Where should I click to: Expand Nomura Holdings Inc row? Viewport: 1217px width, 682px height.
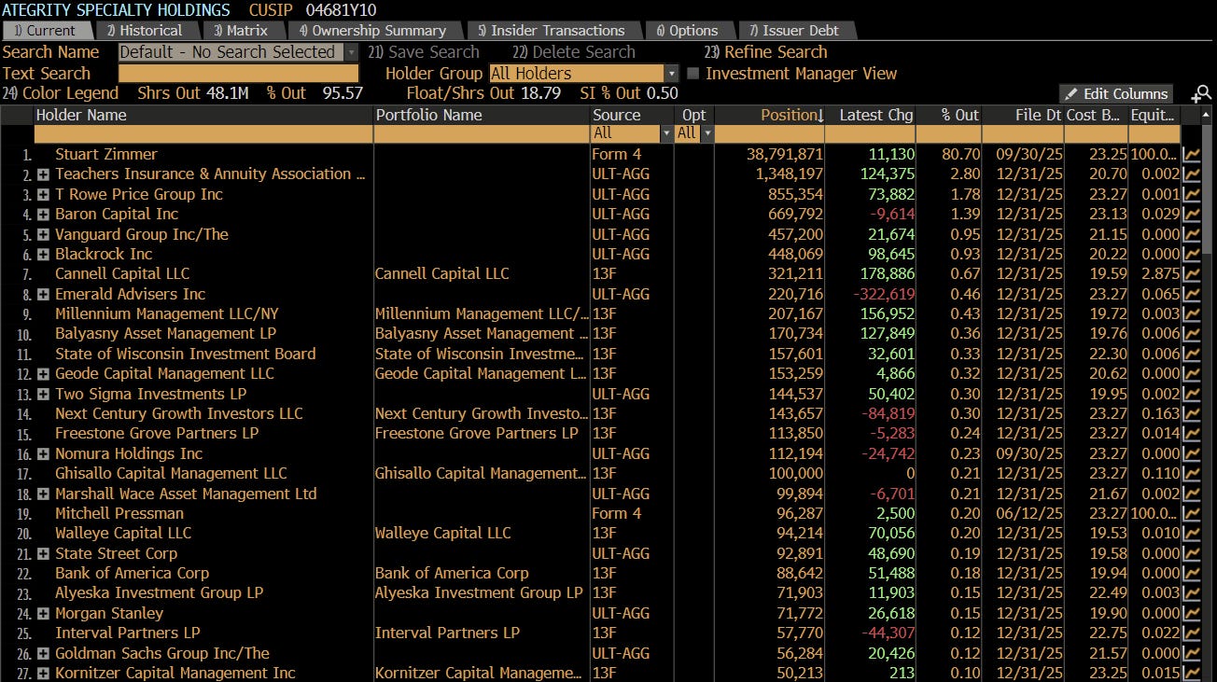pyautogui.click(x=43, y=454)
